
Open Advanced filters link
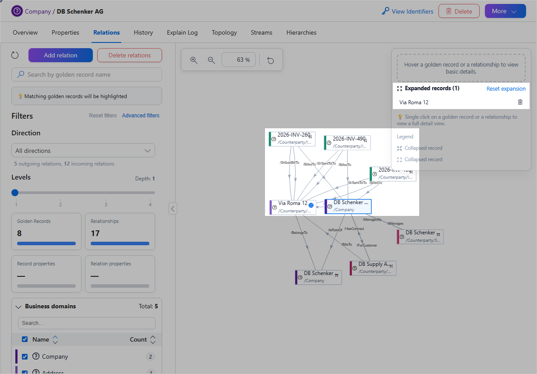tap(141, 116)
